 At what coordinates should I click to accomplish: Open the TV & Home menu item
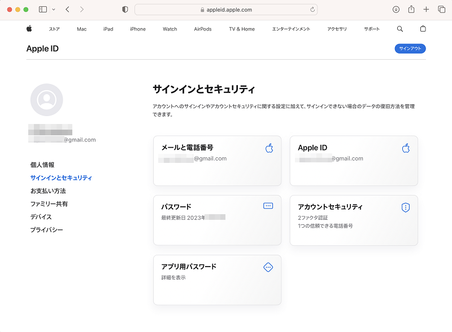tap(242, 29)
